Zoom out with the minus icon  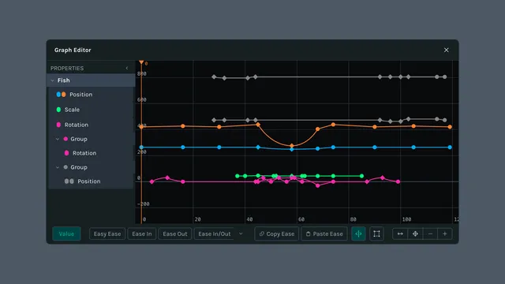tap(430, 234)
